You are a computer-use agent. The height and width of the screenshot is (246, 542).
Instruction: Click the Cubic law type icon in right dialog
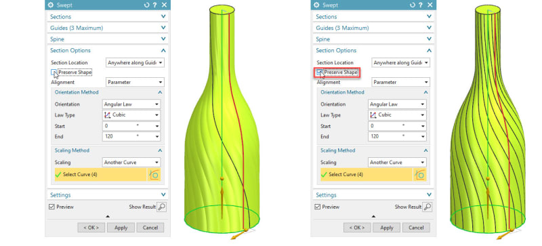(373, 115)
